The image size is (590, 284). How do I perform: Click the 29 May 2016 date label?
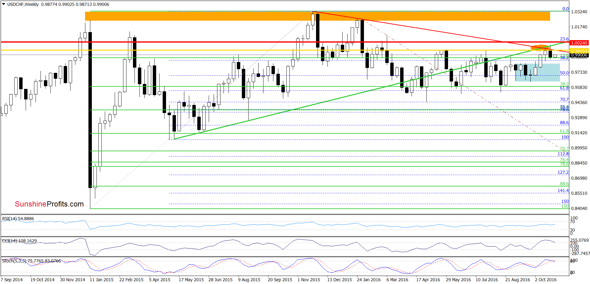coord(458,280)
